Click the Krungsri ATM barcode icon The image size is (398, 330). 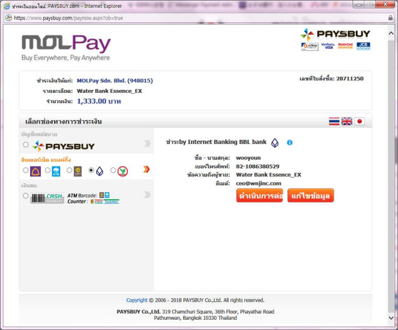102,195
